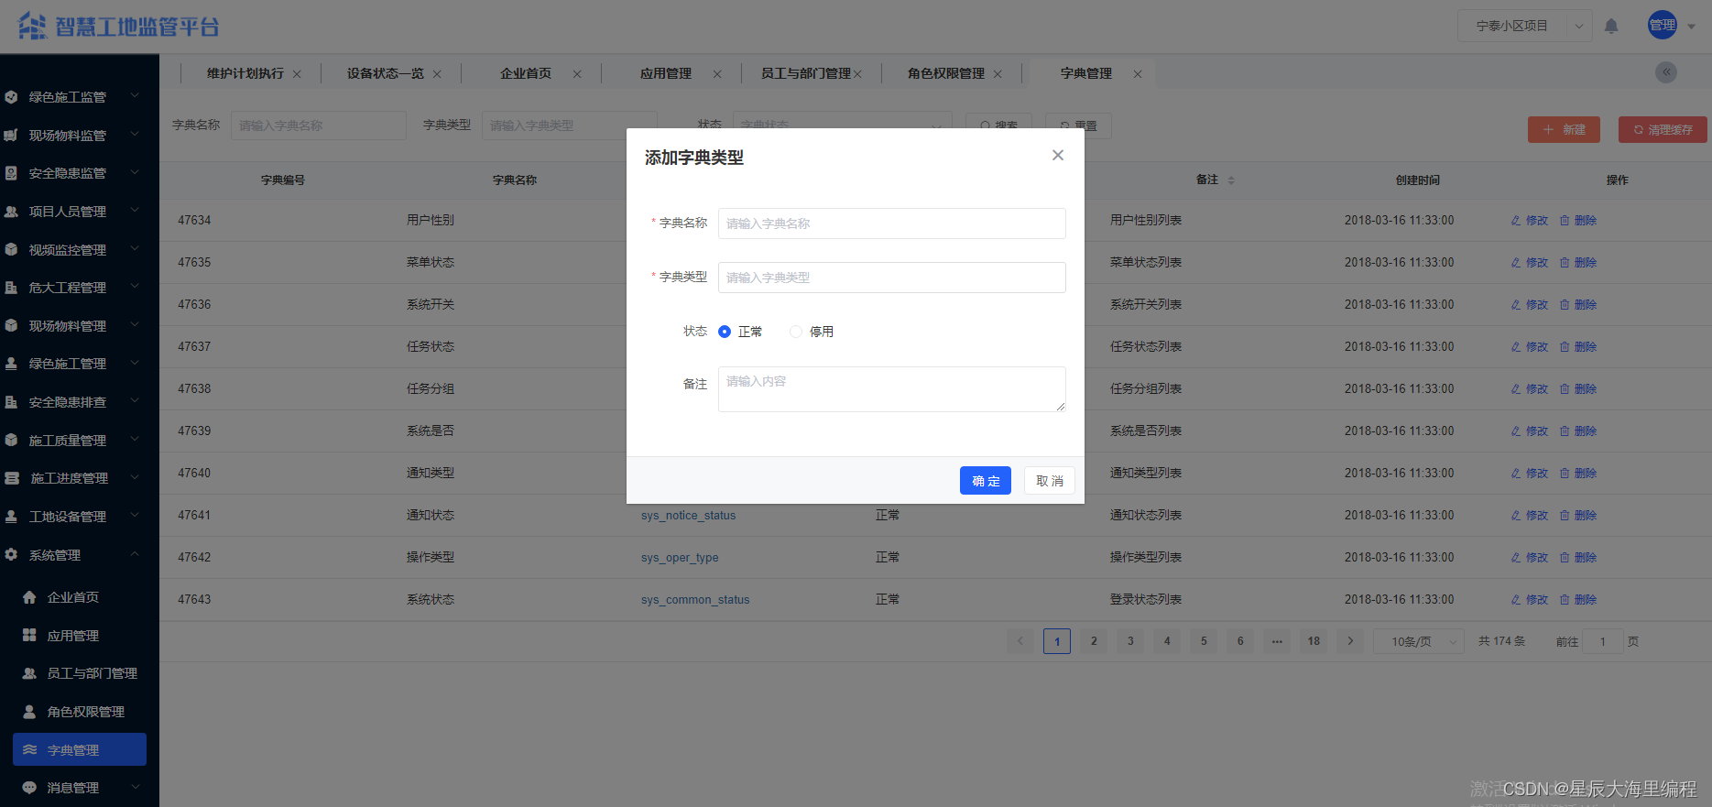Image resolution: width=1712 pixels, height=807 pixels.
Task: Open 字典管理 in the sidebar
Action: click(80, 749)
